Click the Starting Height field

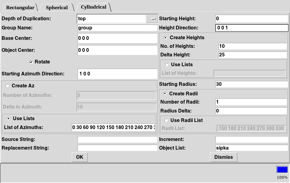(252, 19)
